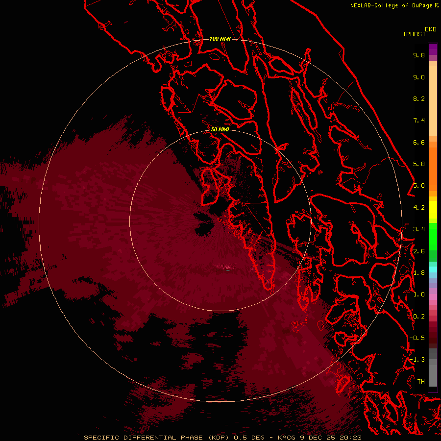This screenshot has height=441, width=441.
Task: Click the 9.0 scale value
Action: 419,77
